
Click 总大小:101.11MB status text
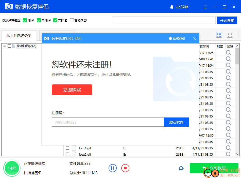[x=83, y=173]
